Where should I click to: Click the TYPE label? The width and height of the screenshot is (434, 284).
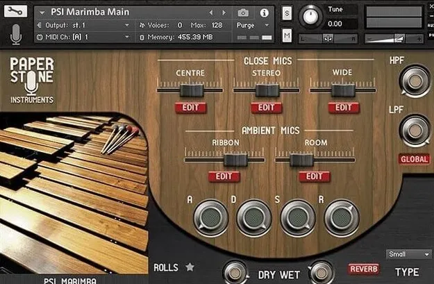coord(407,272)
